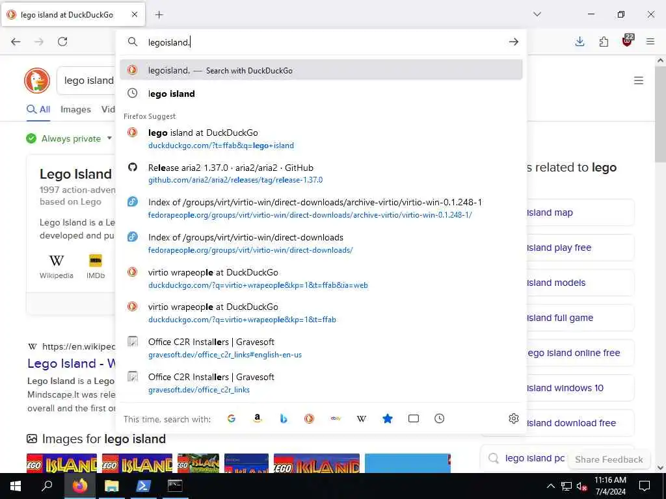Image resolution: width=666 pixels, height=499 pixels.
Task: Open File Explorer from the taskbar
Action: coord(112,486)
